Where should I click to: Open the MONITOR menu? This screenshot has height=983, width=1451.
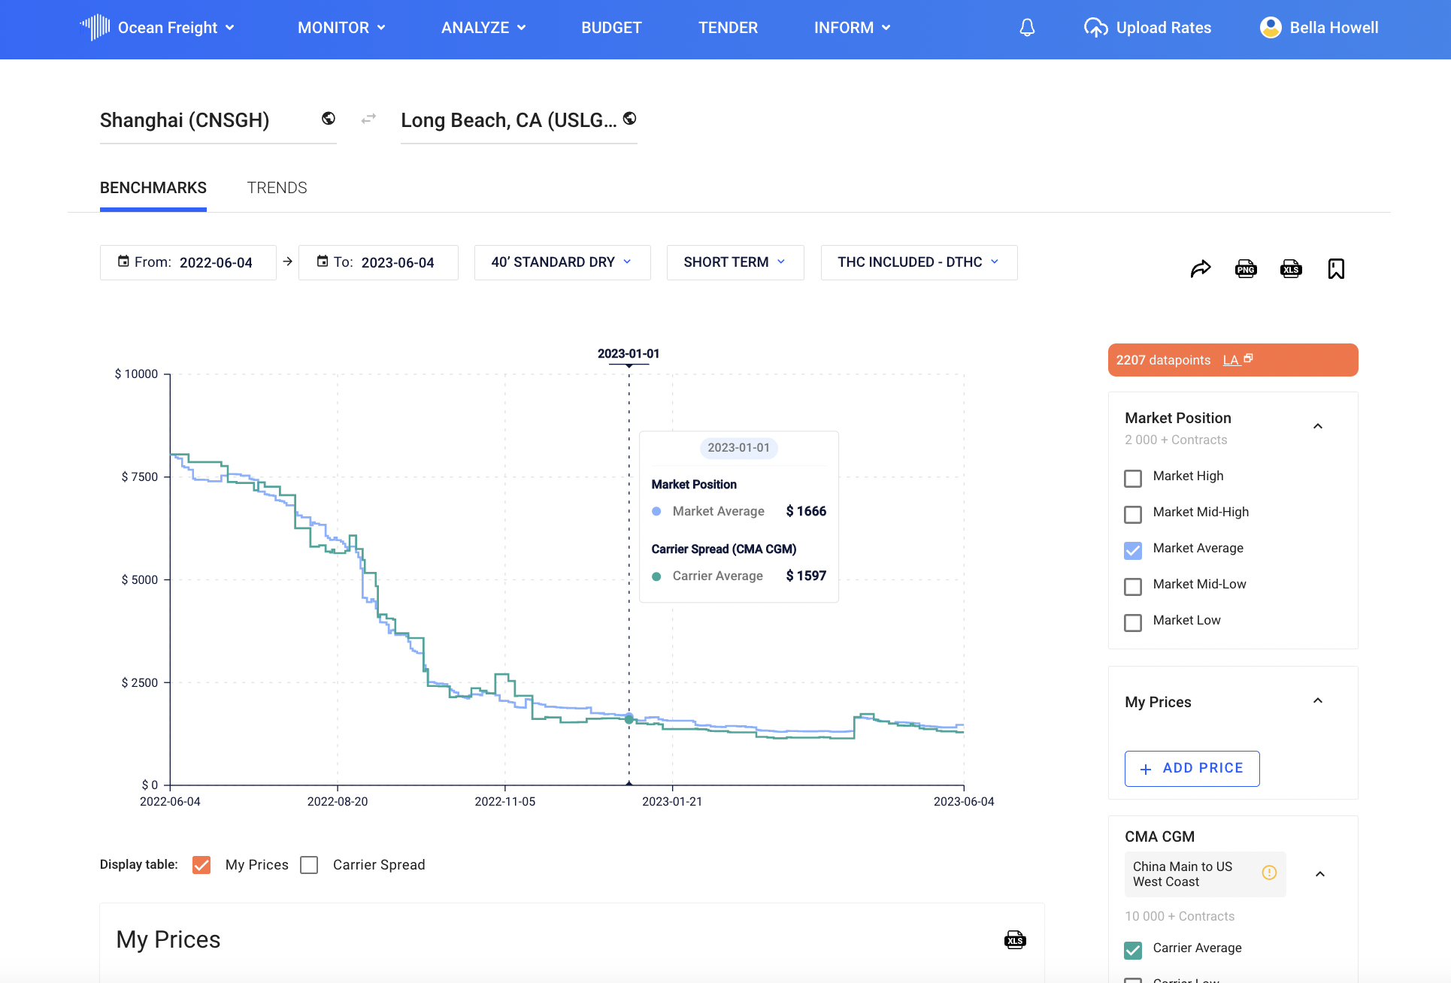pos(341,28)
